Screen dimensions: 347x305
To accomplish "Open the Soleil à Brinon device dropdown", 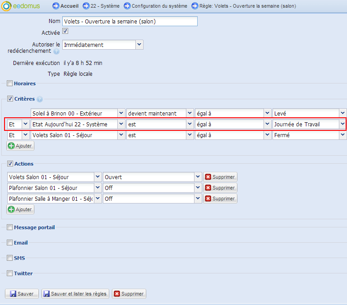I will [121, 113].
